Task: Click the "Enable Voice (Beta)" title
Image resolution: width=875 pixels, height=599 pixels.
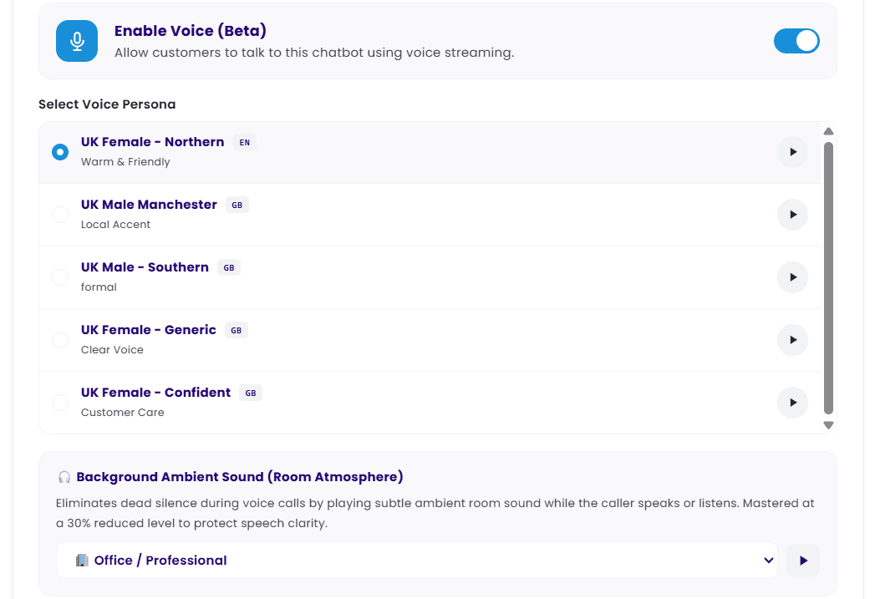Action: coord(191,31)
